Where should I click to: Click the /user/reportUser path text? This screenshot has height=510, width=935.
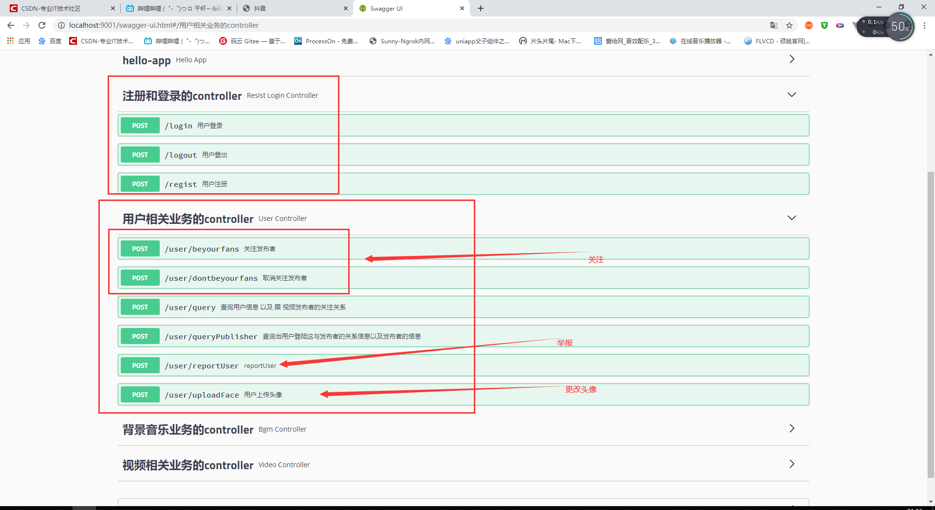coord(202,366)
